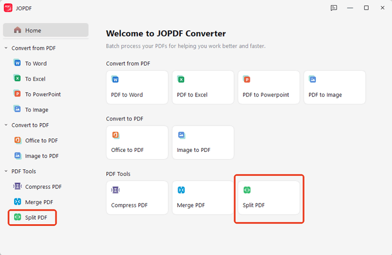Open the PDF to Word card
The image size is (392, 255).
(137, 87)
